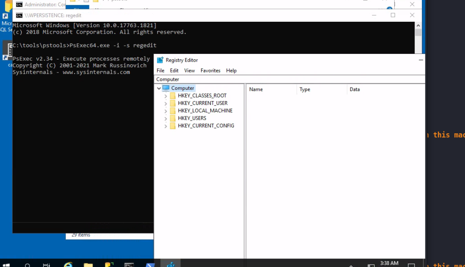Viewport: 465px width, 267px height.
Task: Open the PowerShell taskbar icon
Action: (x=150, y=265)
